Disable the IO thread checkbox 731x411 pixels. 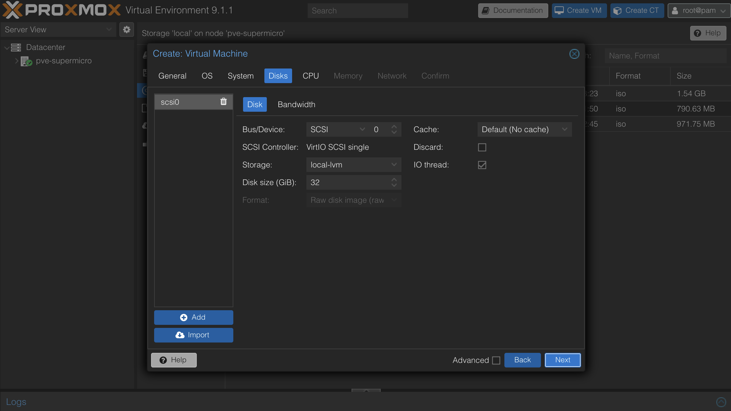coord(482,165)
